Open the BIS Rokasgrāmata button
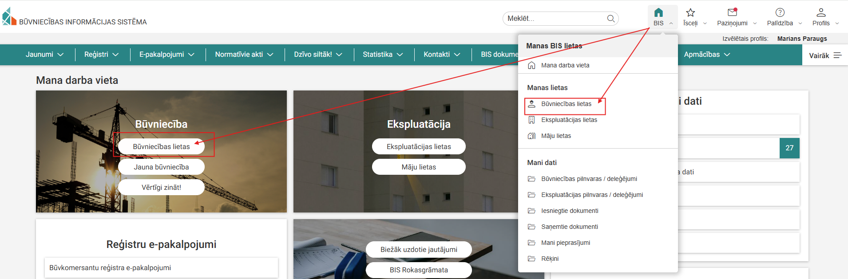The width and height of the screenshot is (848, 279). pyautogui.click(x=418, y=270)
